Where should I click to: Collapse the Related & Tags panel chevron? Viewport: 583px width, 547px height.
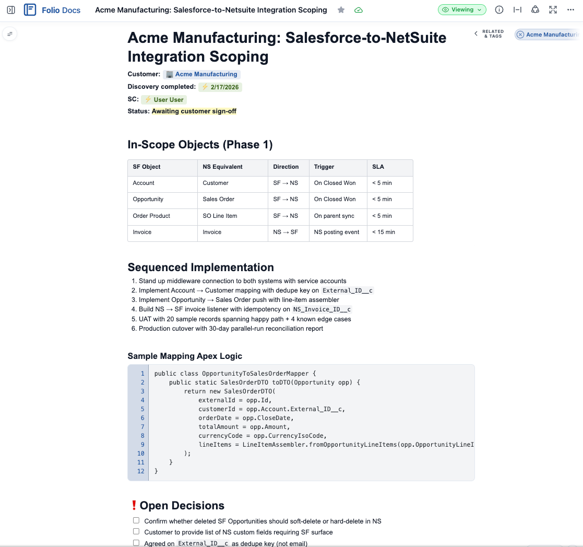click(x=475, y=33)
